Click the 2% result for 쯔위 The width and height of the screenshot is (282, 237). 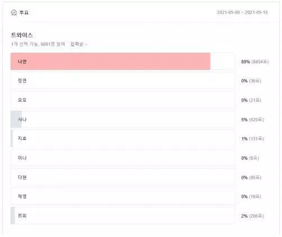(x=253, y=216)
